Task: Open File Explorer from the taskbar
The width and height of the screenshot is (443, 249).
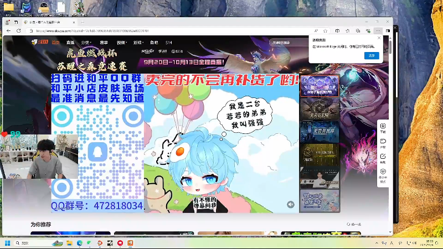Action: tap(70, 243)
